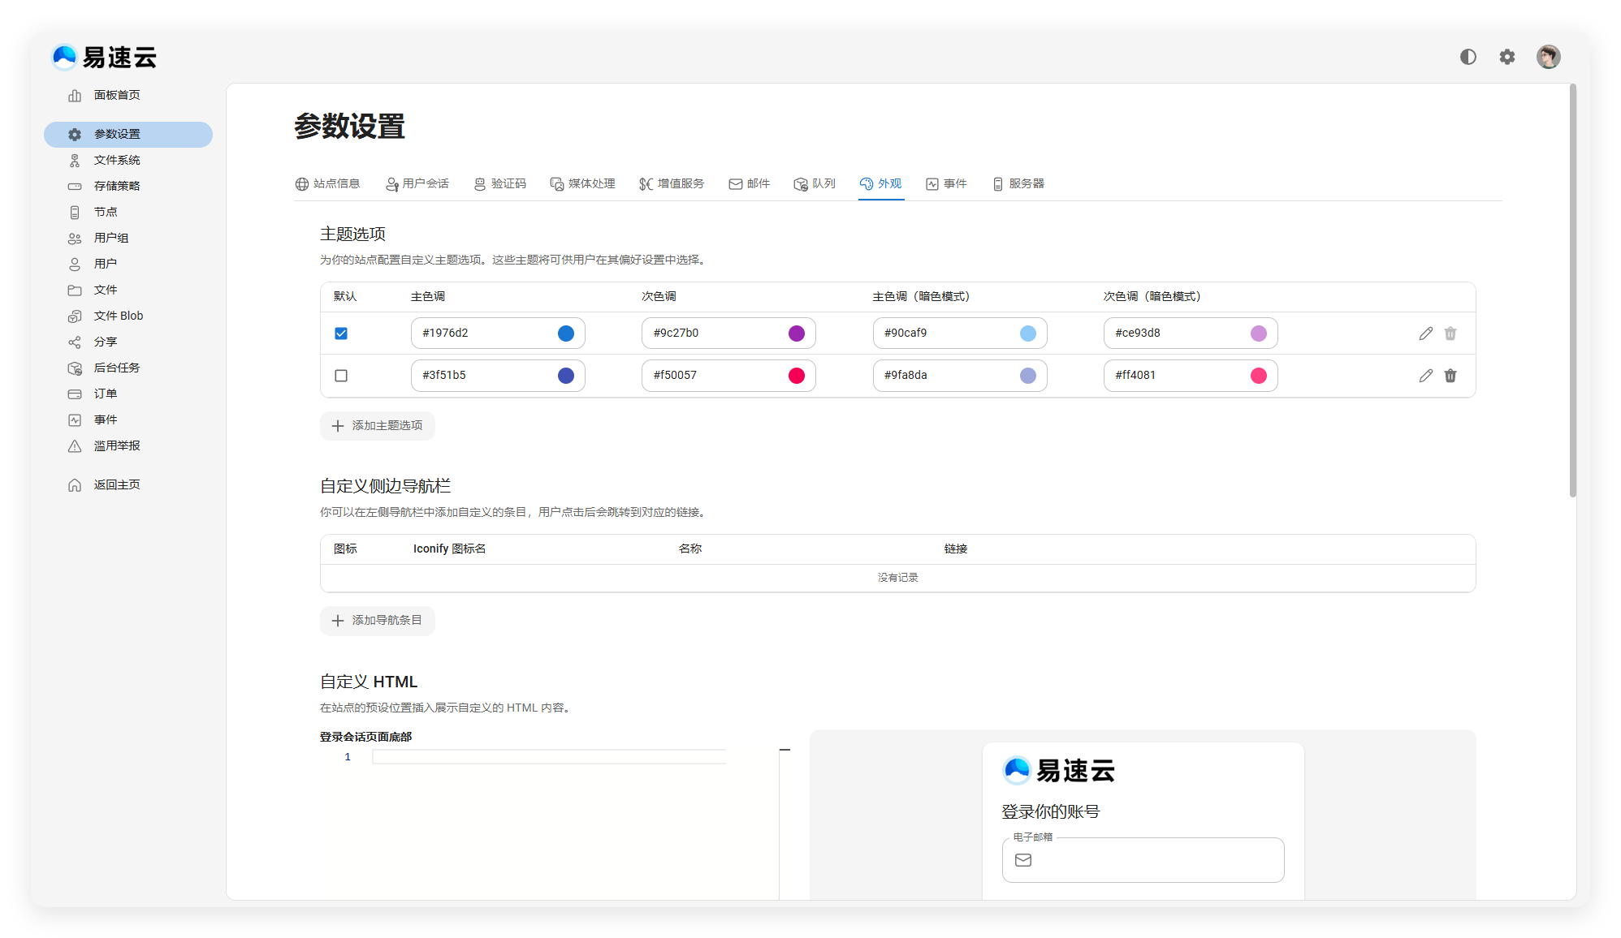Open settings via the top-right gear icon

(1506, 57)
